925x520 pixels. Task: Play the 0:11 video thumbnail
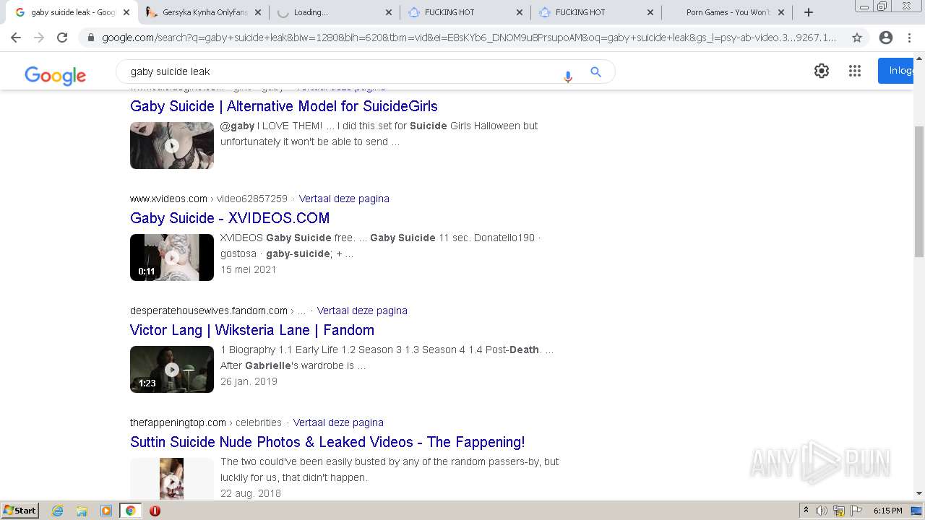(172, 257)
